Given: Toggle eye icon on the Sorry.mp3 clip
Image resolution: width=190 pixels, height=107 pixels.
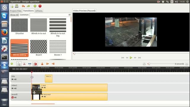Looking at the screenshot, I should [42, 97].
